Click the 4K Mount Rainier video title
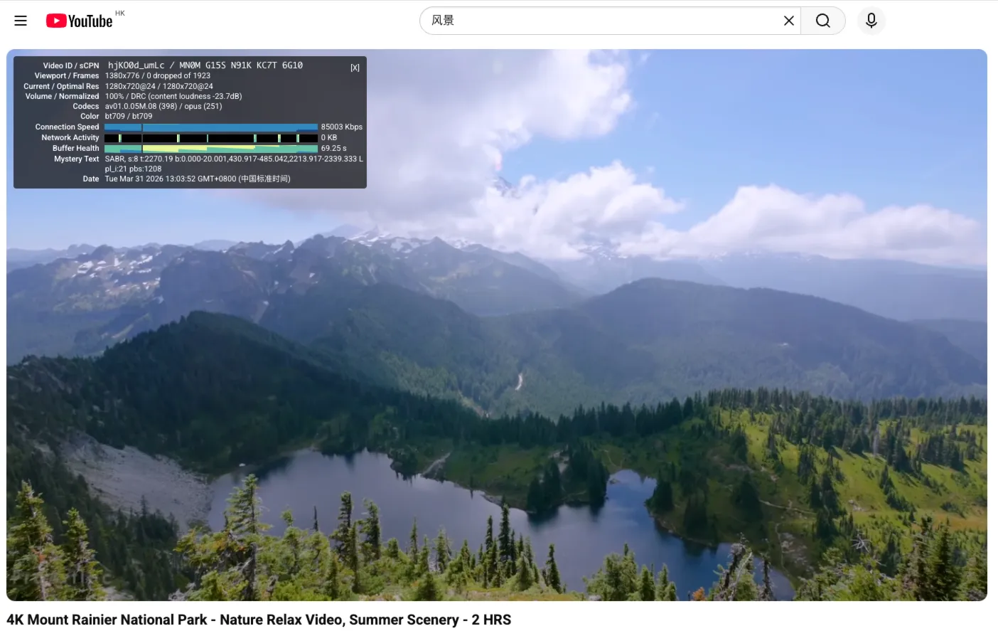The height and width of the screenshot is (631, 998). tap(259, 620)
